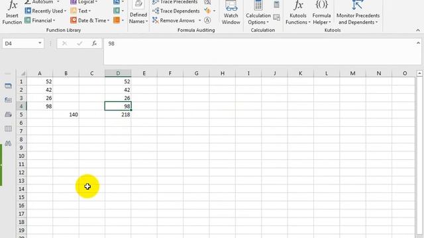Viewport: 424px width, 238px height.
Task: Click cell D3 containing 26
Action: point(118,98)
